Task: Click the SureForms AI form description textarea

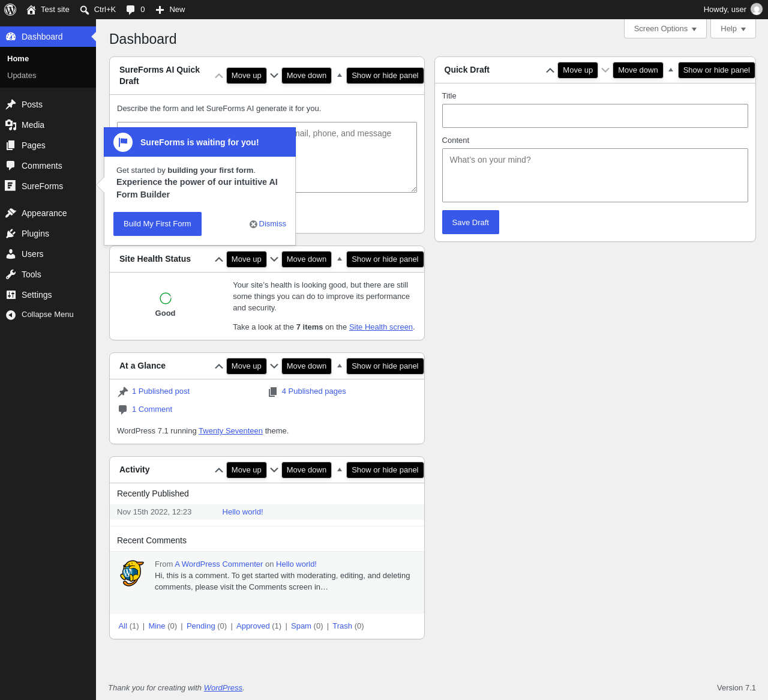Action: click(x=356, y=157)
